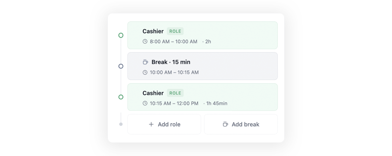Click the coffee cup icon next to Break title

145,62
